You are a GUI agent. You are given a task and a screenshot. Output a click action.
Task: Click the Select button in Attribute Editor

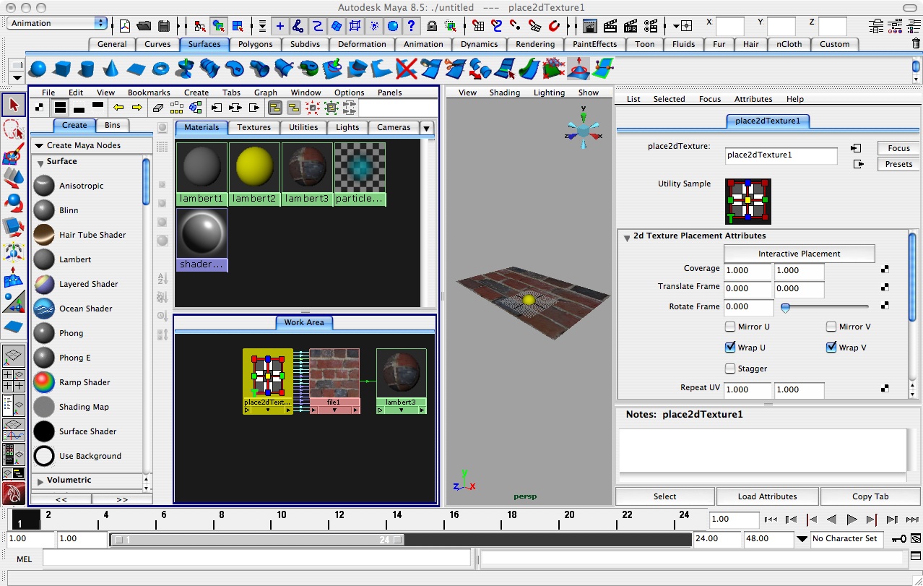[665, 496]
